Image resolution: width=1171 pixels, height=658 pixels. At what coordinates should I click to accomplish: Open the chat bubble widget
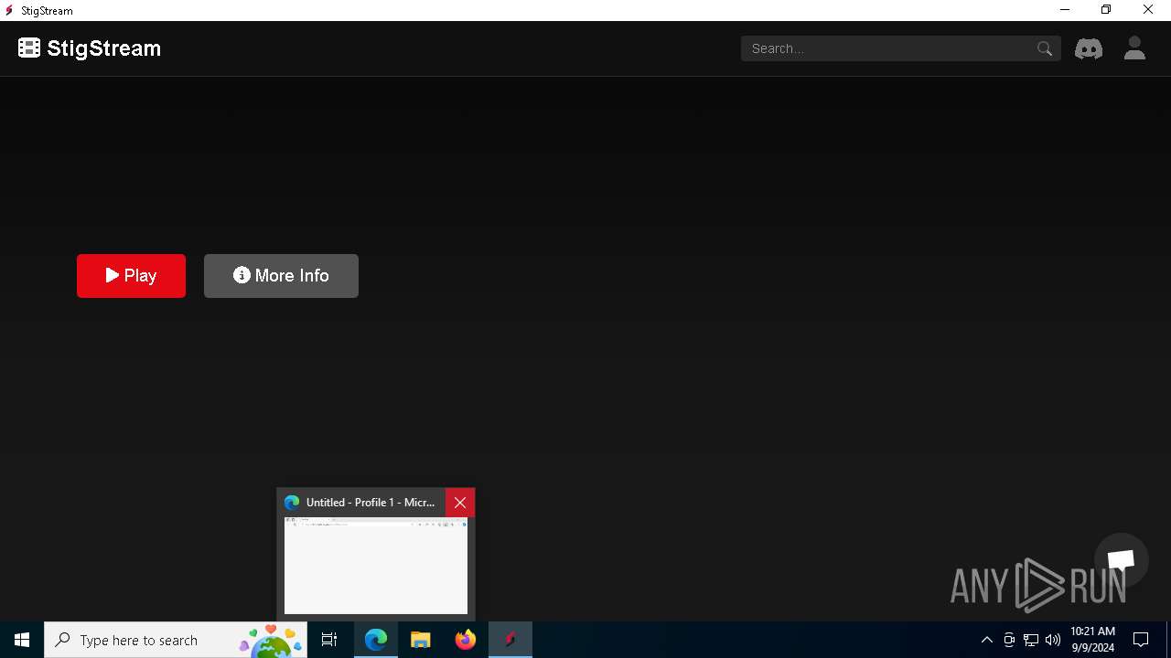coord(1122,560)
